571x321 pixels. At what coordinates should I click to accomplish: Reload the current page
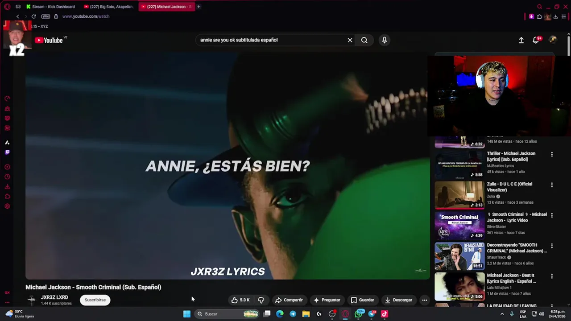coord(33,16)
